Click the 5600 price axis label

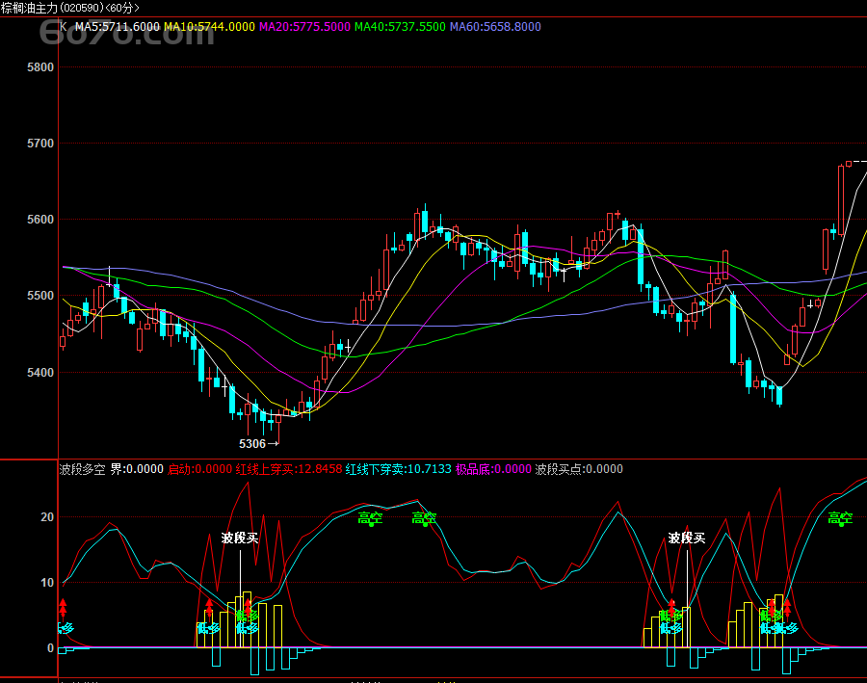coord(40,220)
